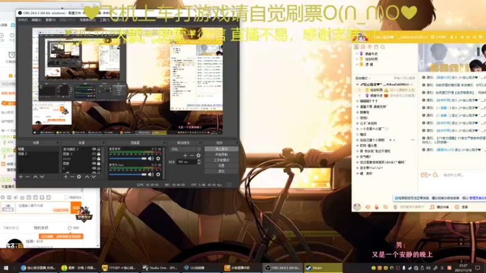Open settings gear for desktop audio channel
The width and height of the screenshot is (486, 273).
[x=159, y=158]
